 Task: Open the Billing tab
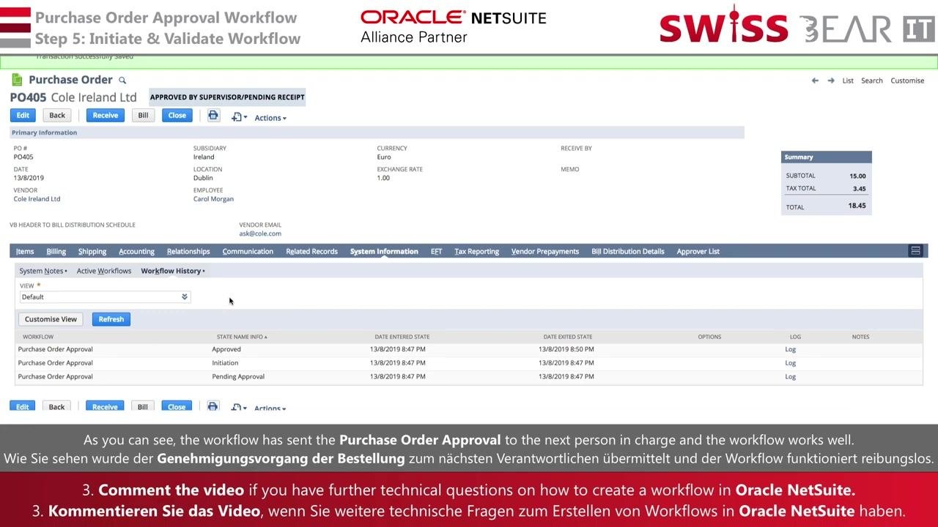point(56,251)
